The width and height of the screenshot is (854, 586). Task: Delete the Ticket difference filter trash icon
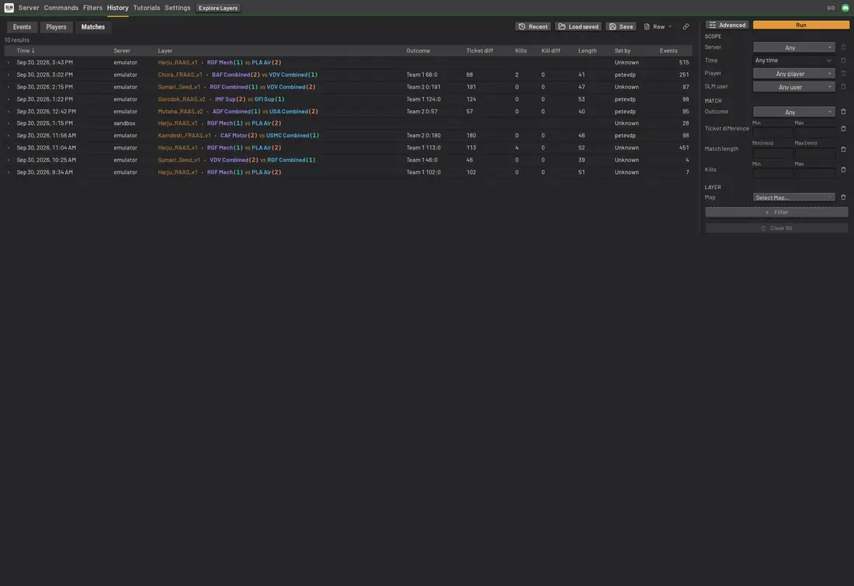pos(843,129)
